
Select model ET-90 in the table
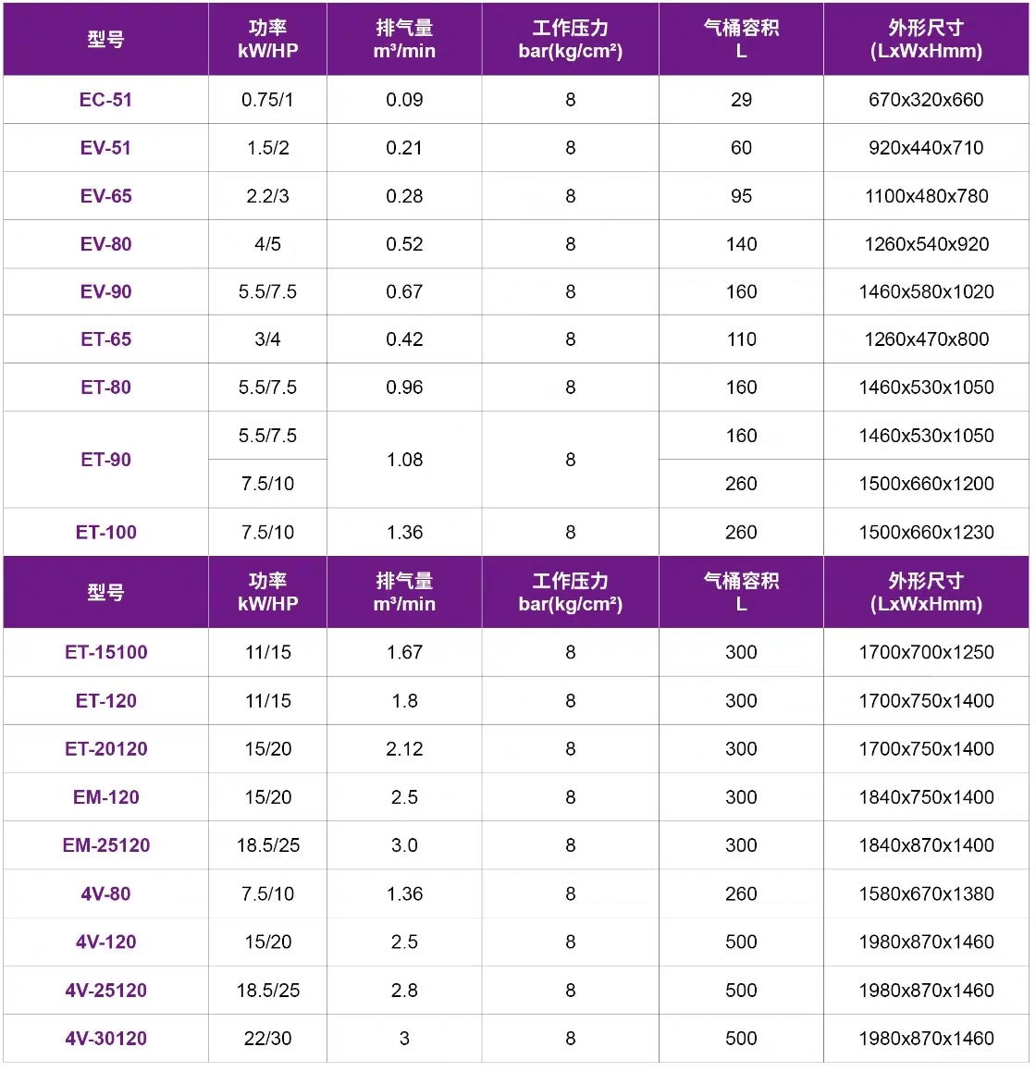105,460
